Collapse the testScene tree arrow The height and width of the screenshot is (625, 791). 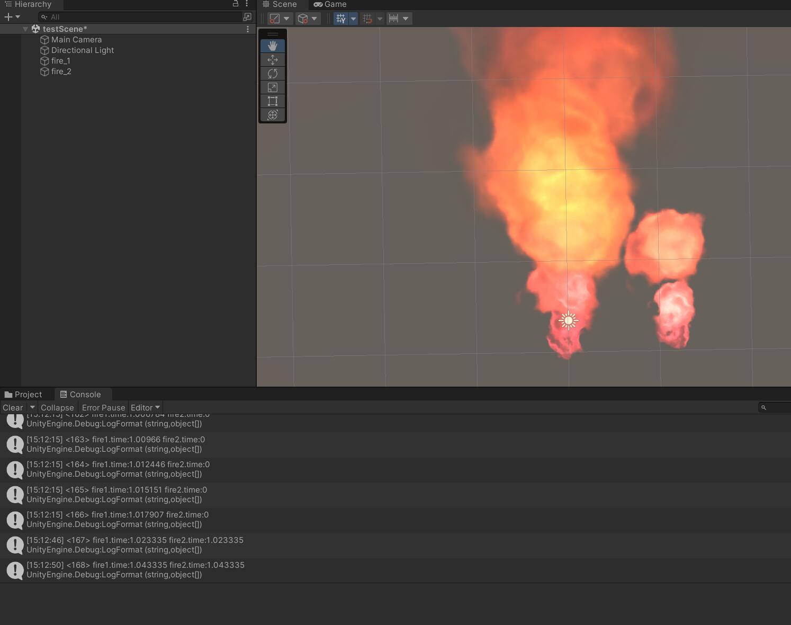click(25, 29)
